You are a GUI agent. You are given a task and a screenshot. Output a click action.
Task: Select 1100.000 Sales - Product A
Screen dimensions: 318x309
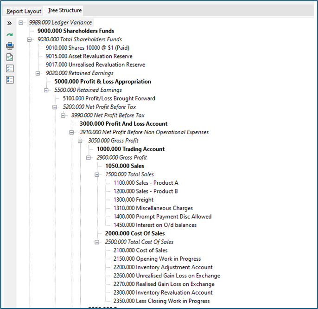[x=146, y=183]
